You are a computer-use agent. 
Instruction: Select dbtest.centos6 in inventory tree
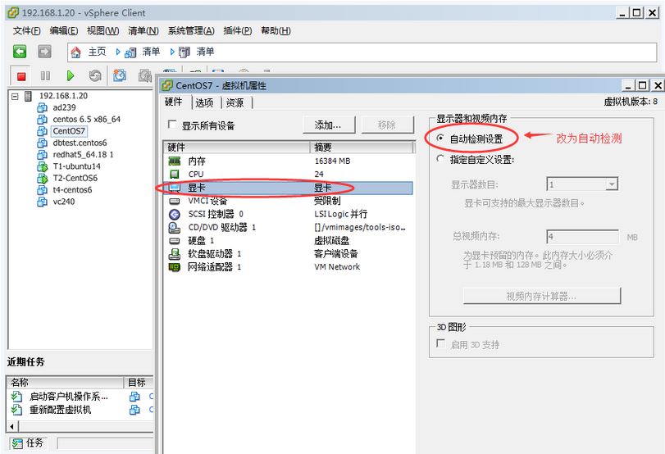80,143
